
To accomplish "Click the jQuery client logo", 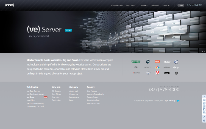I will [x=167, y=62].
